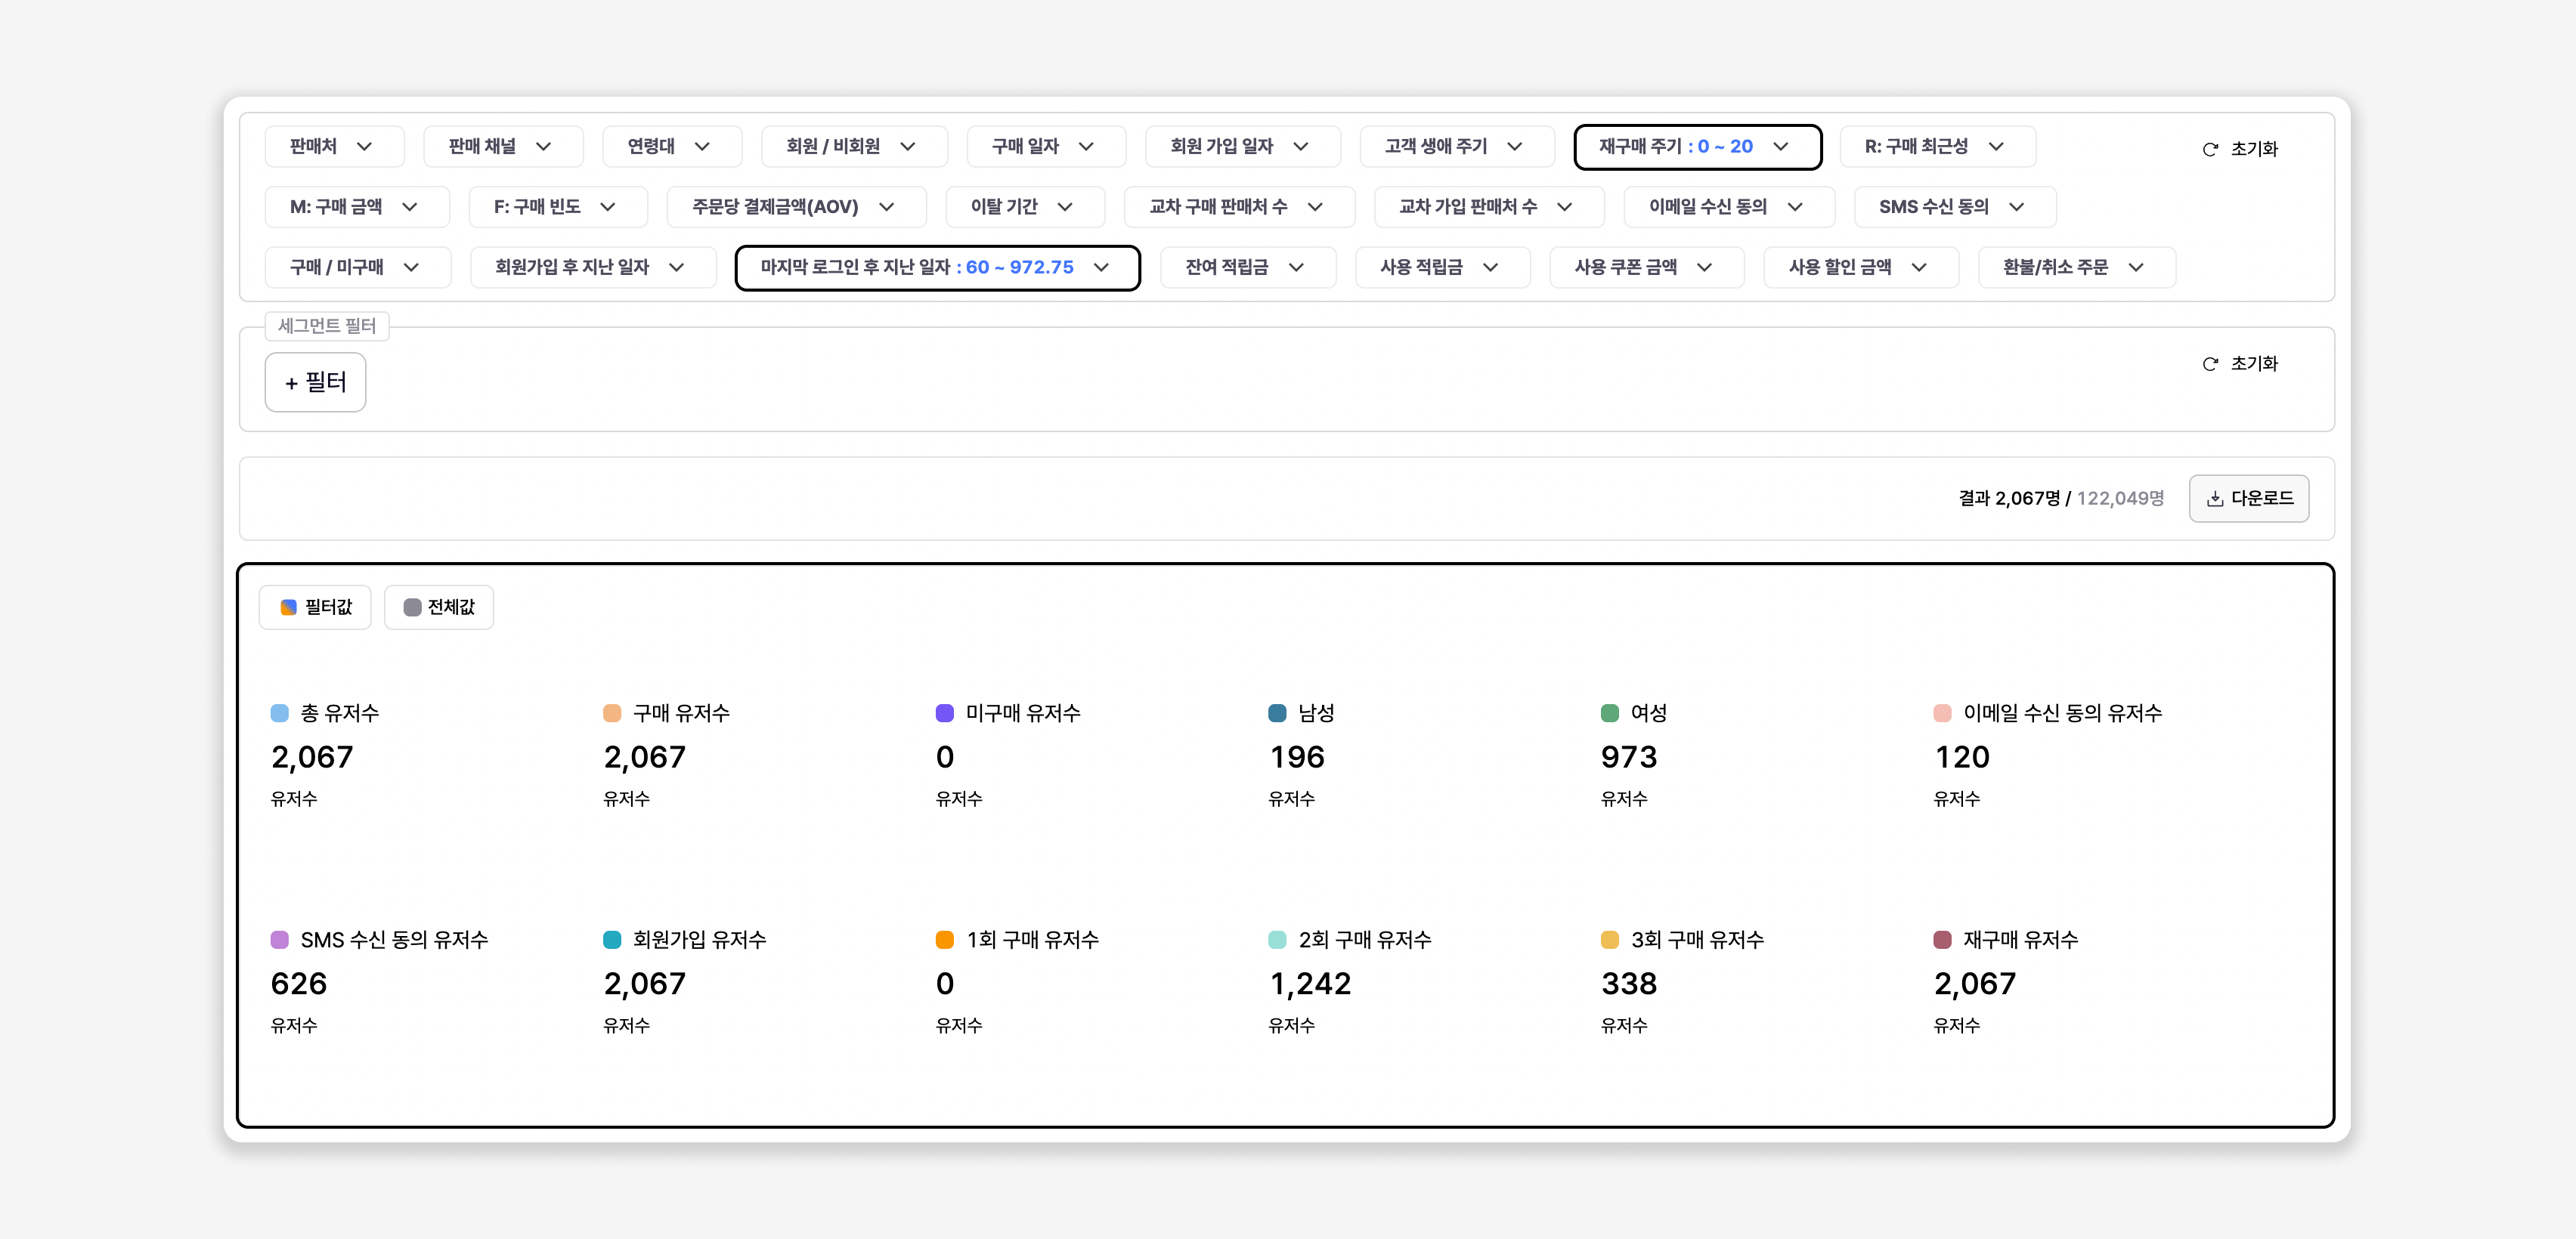
Task: Click the pink dot icon beside 이메일 수신 동의 유저수
Action: [1942, 712]
